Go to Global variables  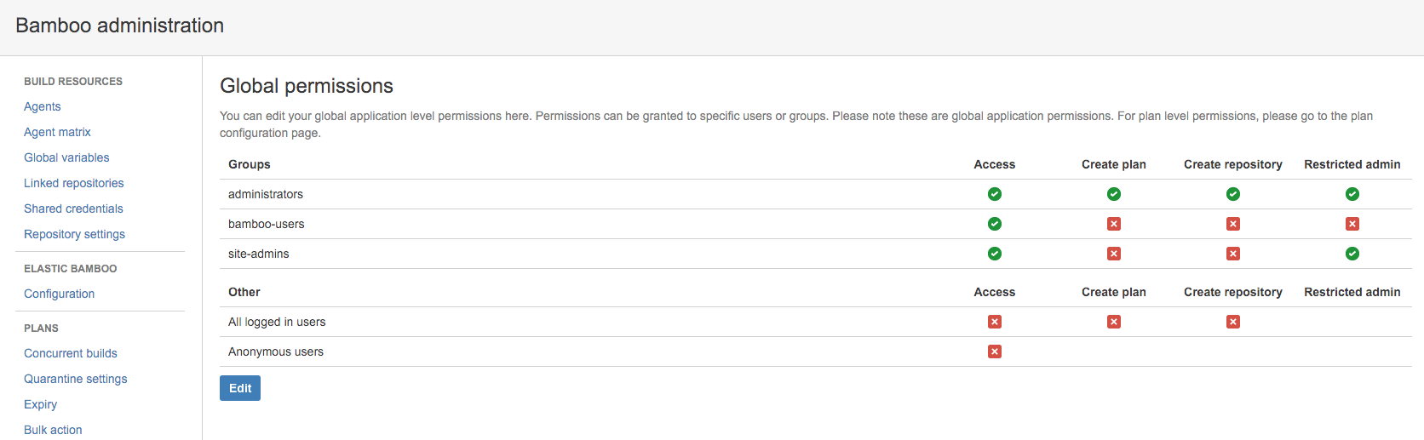66,157
